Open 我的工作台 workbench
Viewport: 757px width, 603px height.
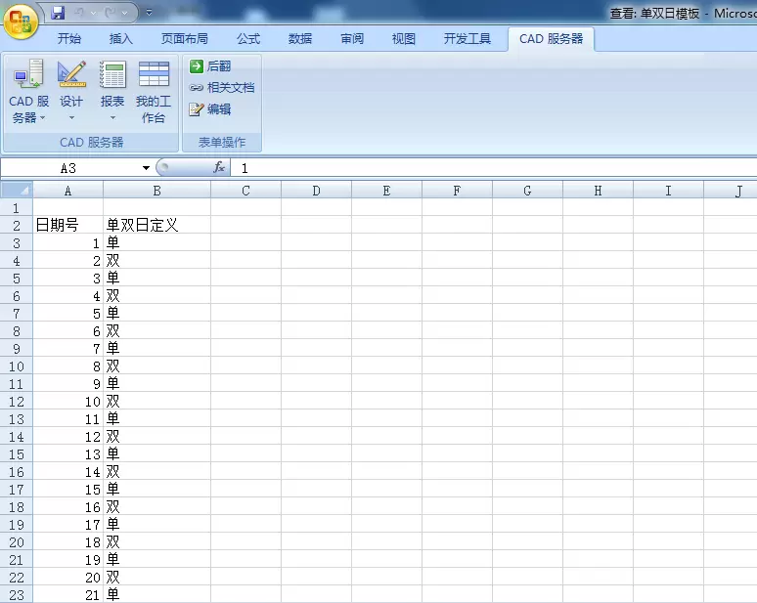pyautogui.click(x=154, y=91)
